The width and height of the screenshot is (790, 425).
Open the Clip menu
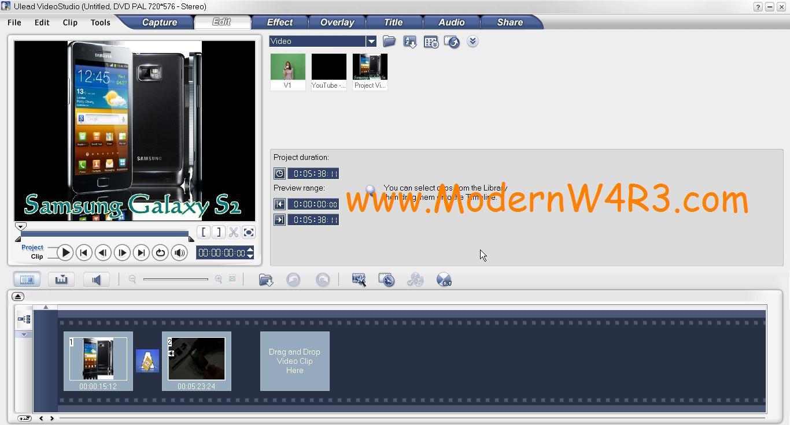click(x=70, y=23)
